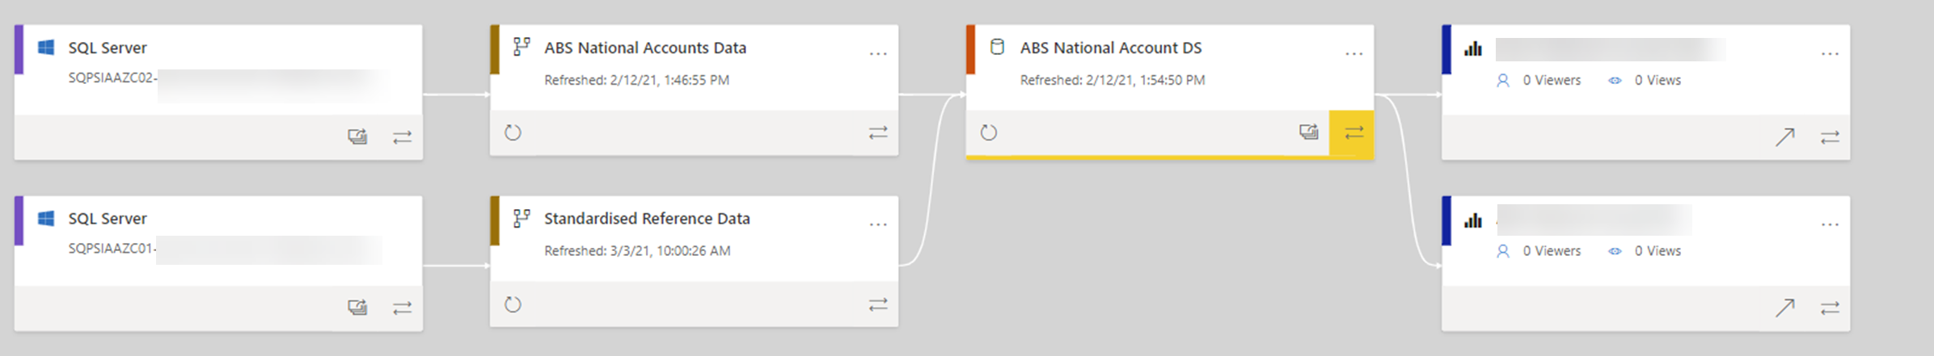This screenshot has width=1934, height=356.
Task: Show lineage for ABS National Accounts Data
Action: pyautogui.click(x=878, y=132)
